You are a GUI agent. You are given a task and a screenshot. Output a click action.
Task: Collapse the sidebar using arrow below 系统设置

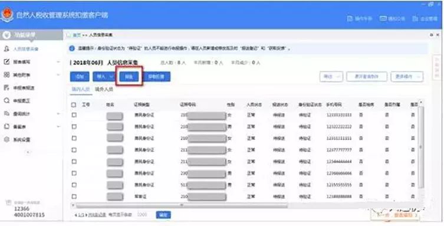(x=28, y=152)
